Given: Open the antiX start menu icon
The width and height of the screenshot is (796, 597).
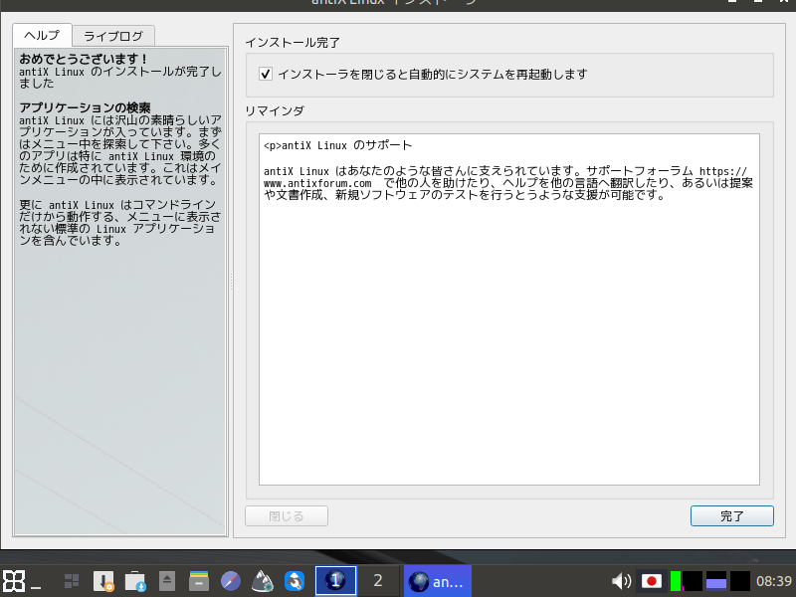Looking at the screenshot, I should point(14,581).
